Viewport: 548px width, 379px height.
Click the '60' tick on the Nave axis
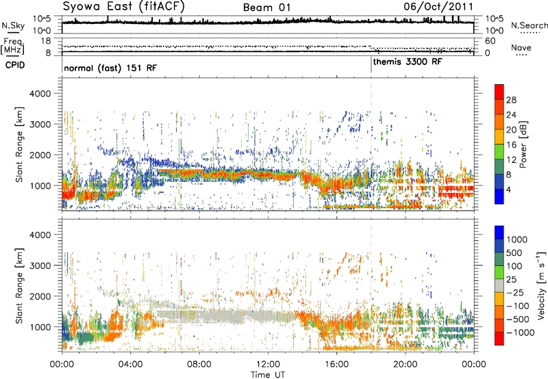click(x=490, y=41)
